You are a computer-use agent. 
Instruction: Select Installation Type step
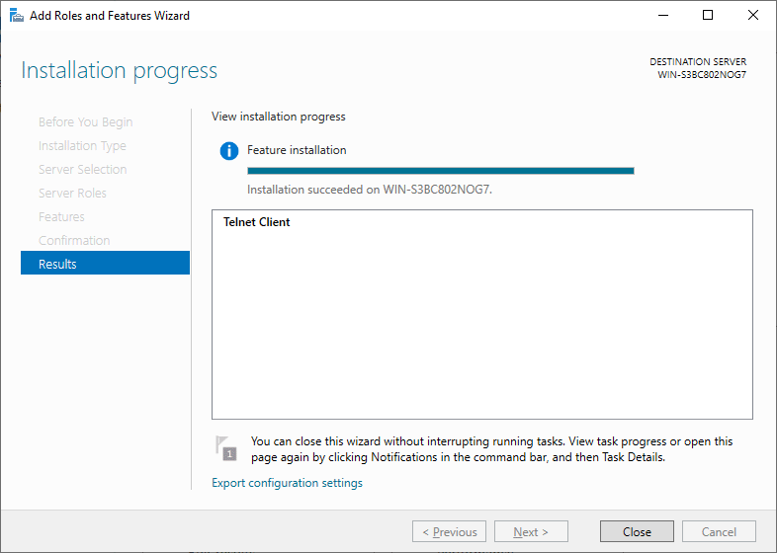tap(82, 145)
